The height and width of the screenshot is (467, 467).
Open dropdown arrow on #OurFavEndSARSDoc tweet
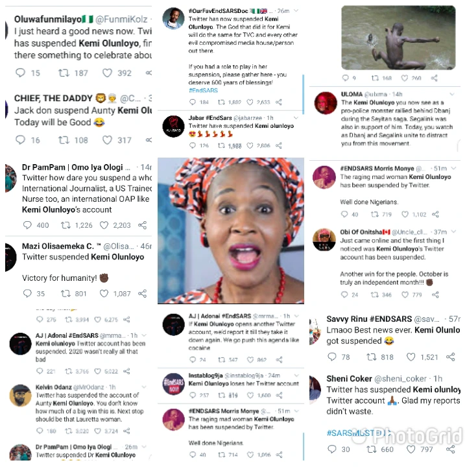point(296,10)
